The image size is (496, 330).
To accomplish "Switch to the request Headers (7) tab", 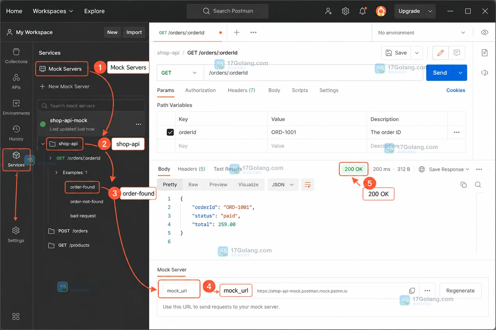I will (241, 90).
